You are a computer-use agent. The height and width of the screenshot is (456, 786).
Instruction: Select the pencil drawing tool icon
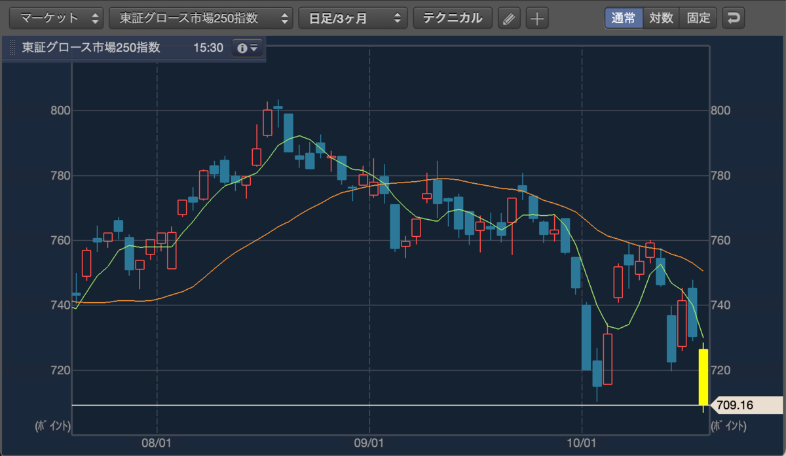coord(508,18)
